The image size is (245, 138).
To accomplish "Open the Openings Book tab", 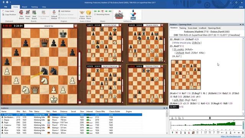I will point(214,28).
